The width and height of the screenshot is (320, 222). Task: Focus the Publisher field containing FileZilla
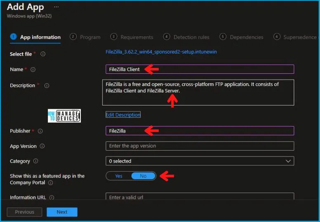[x=200, y=131]
